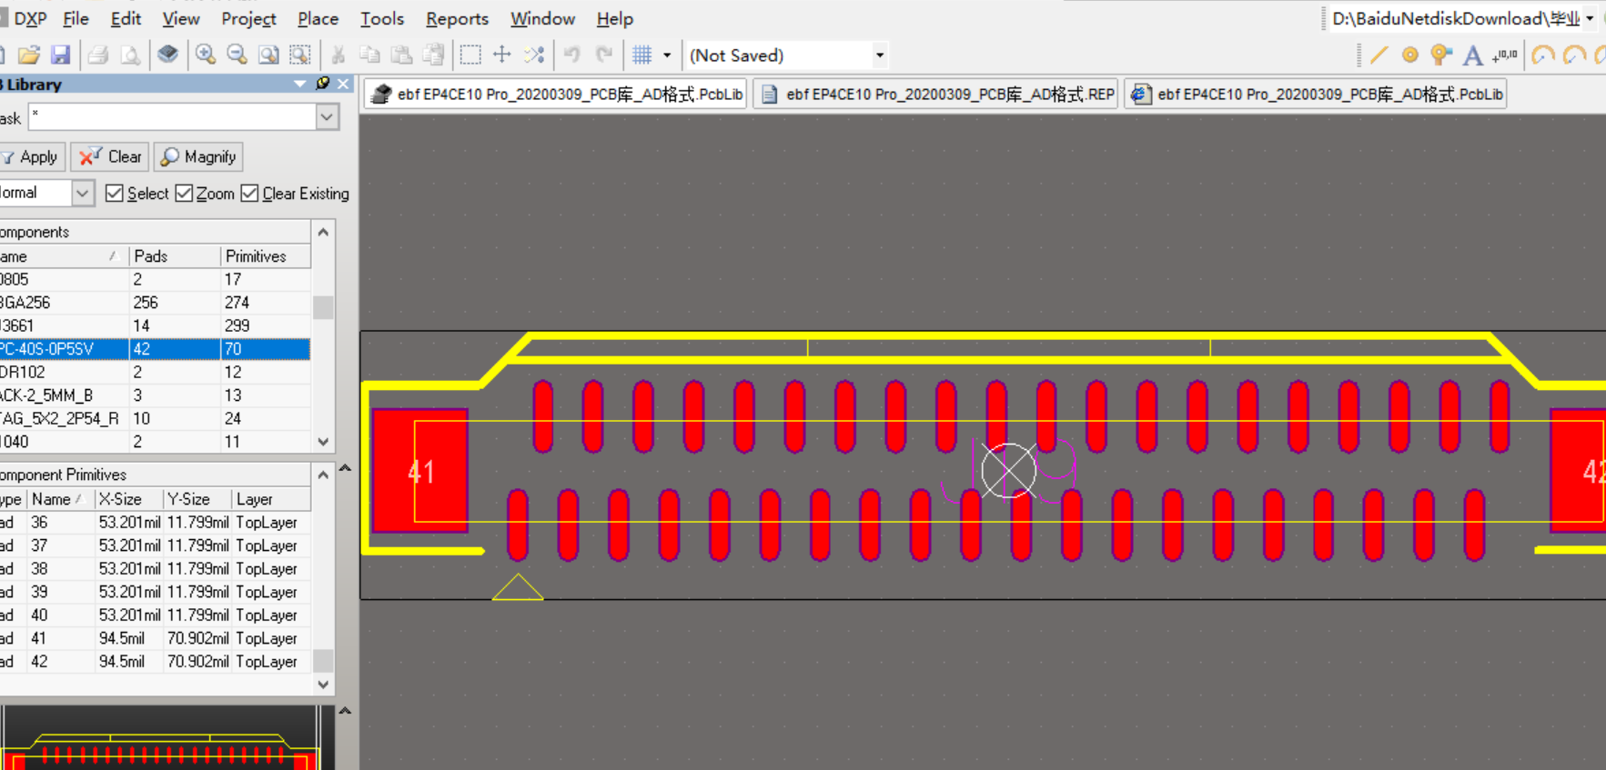This screenshot has height=770, width=1606.
Task: Click the Fit Document zoom icon
Action: click(x=268, y=55)
